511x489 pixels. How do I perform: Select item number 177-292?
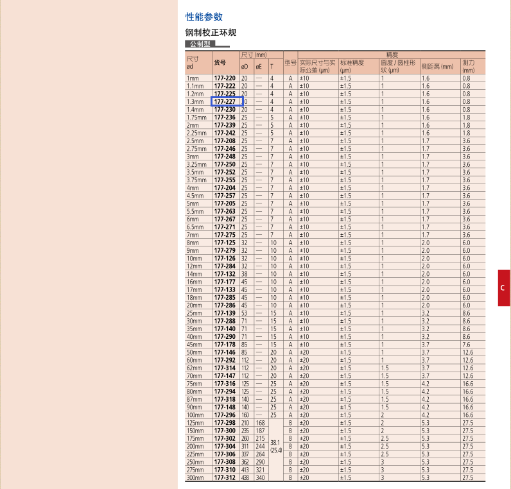(225, 360)
